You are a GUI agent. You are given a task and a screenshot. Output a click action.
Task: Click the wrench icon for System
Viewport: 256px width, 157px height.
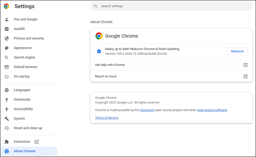pos(6,119)
